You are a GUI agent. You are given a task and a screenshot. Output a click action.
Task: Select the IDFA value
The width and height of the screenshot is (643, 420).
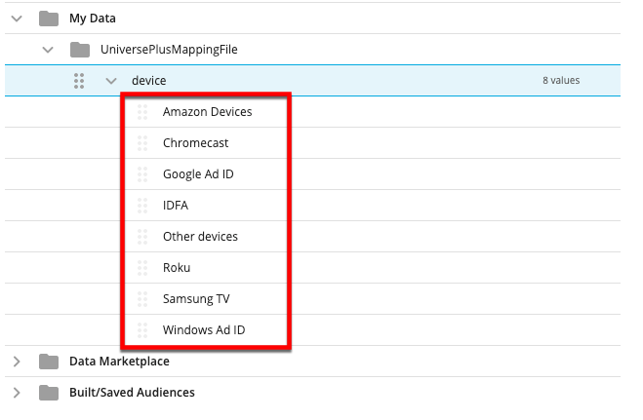pos(176,205)
